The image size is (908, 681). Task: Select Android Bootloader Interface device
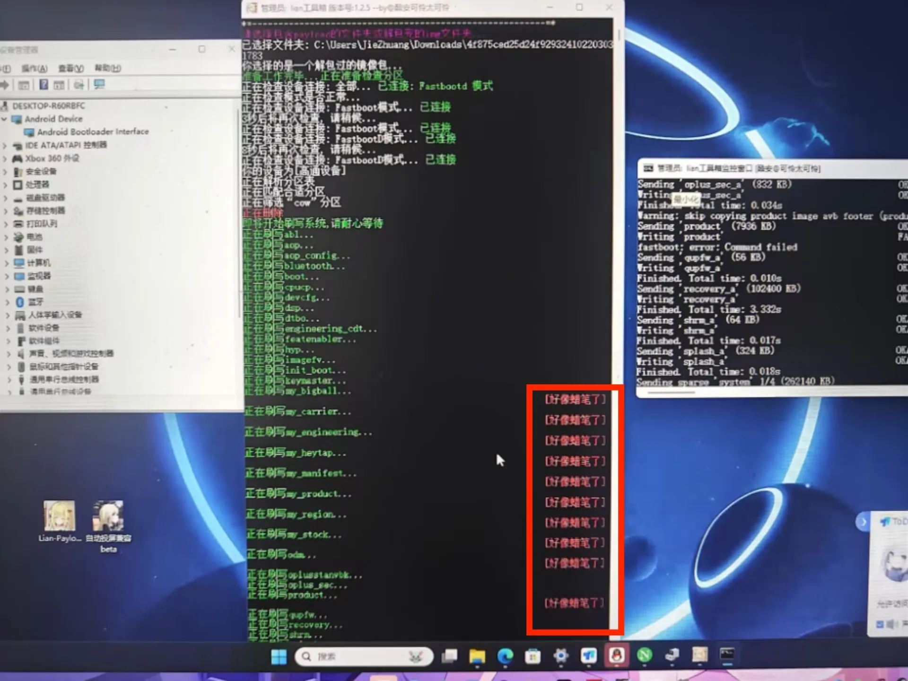93,131
